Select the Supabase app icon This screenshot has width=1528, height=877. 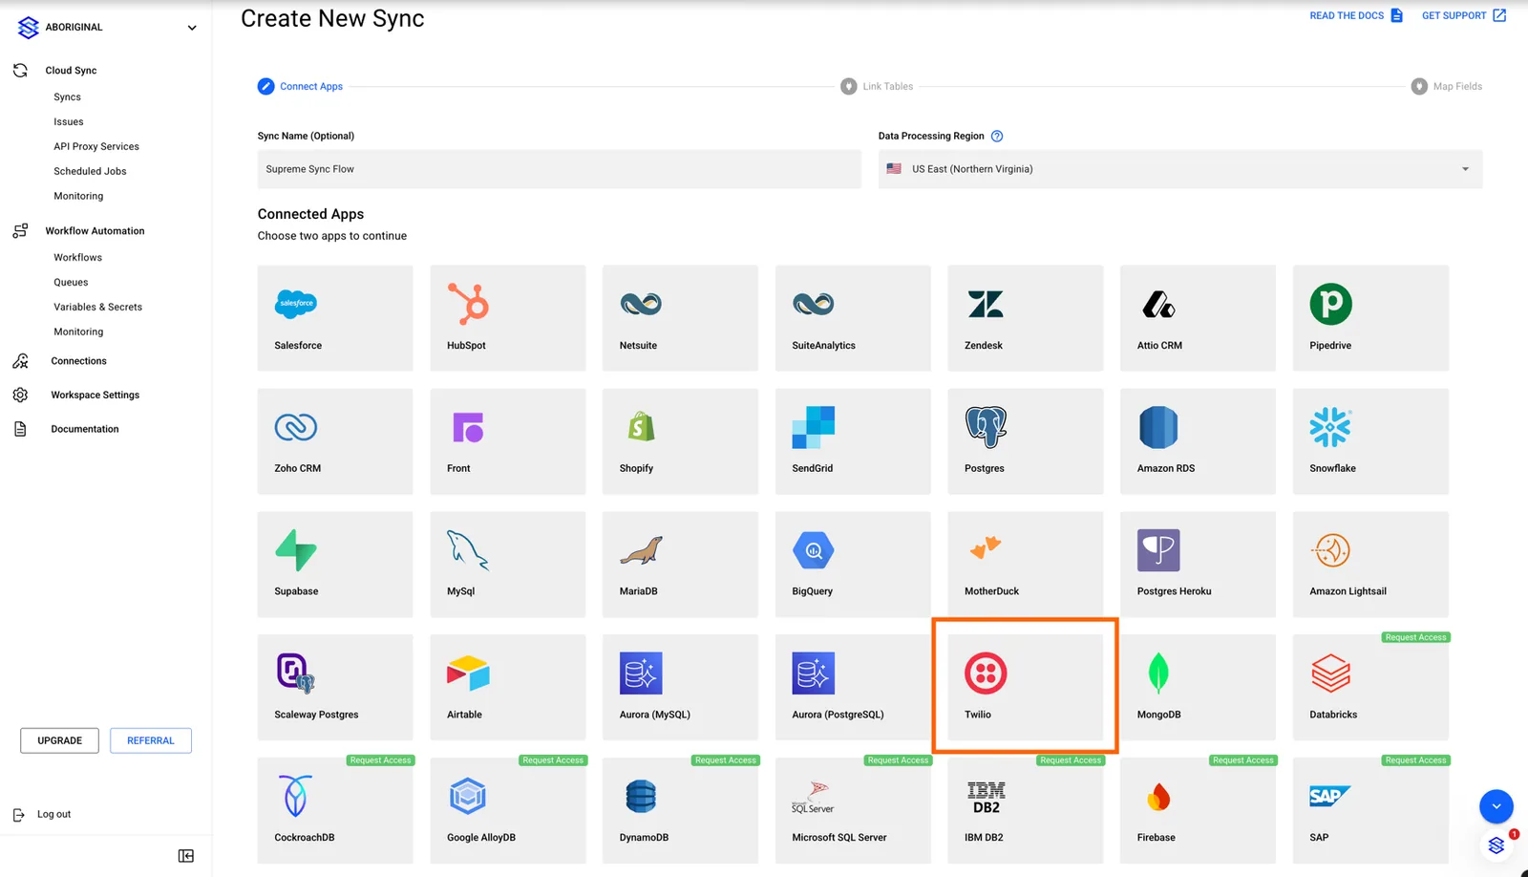pyautogui.click(x=296, y=550)
